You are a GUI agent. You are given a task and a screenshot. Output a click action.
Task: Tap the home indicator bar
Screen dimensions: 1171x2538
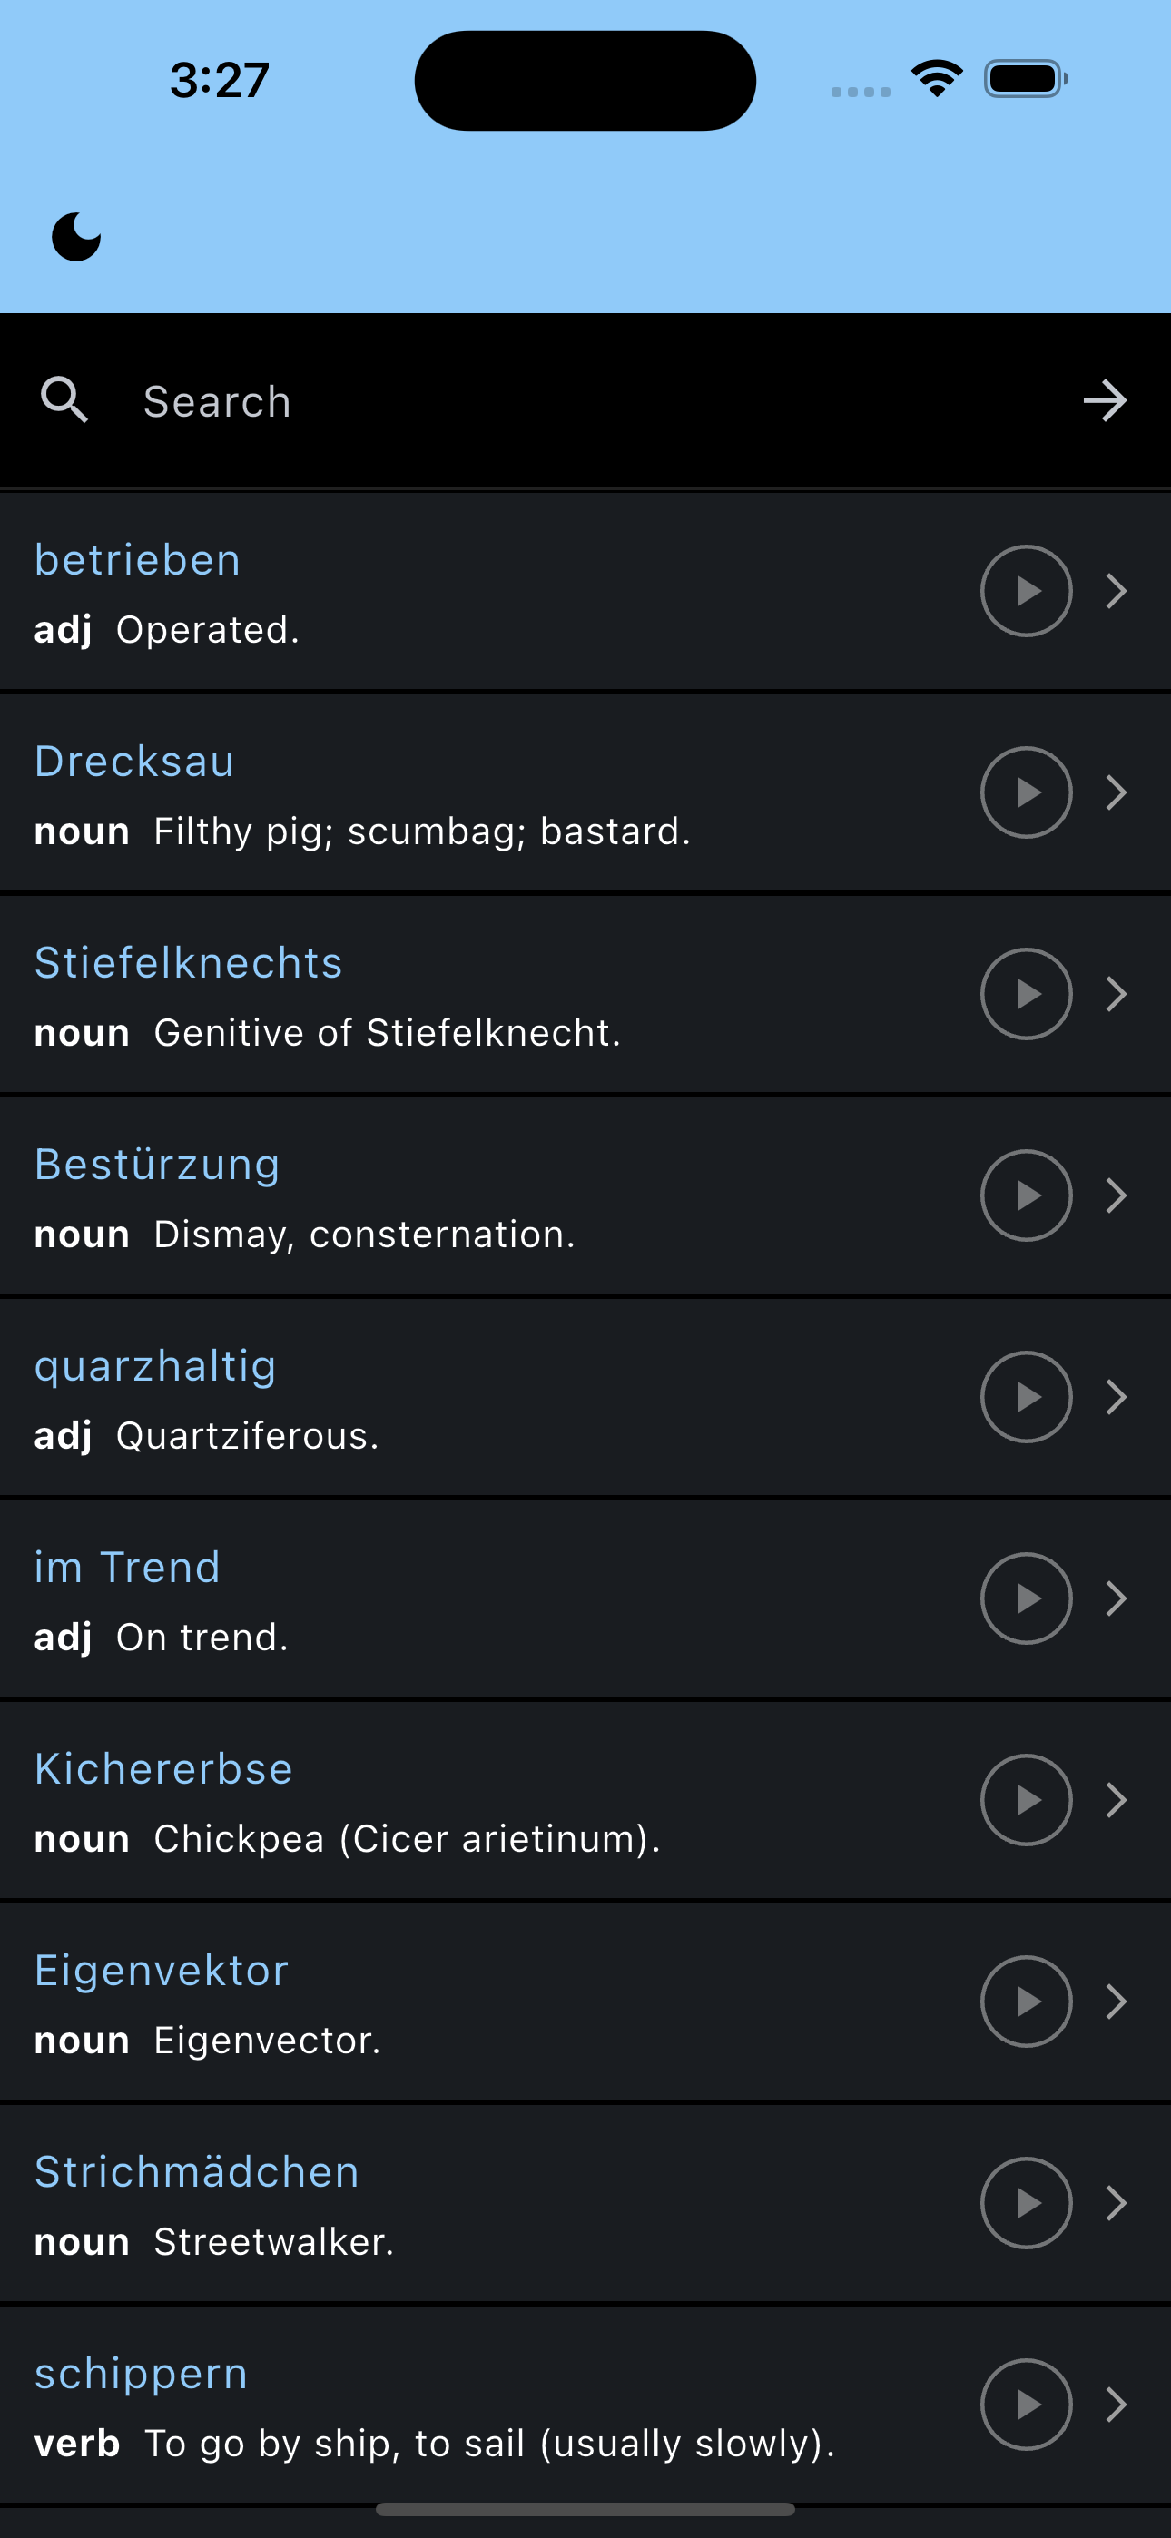(585, 2510)
